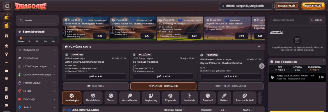Select Röplabda volleyball icon
Screen dimensions: 328x112
click(x=170, y=98)
